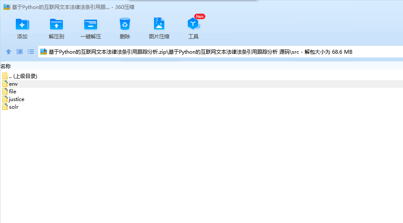Select the solr folder icon
403x223 pixels.
(x=5, y=107)
